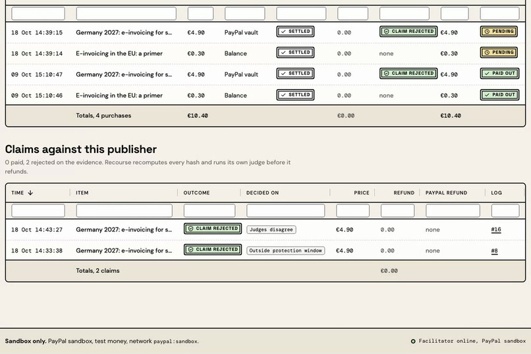Sort claims by the TIME column arrow
Screen dimensions: 531x354
[30, 192]
